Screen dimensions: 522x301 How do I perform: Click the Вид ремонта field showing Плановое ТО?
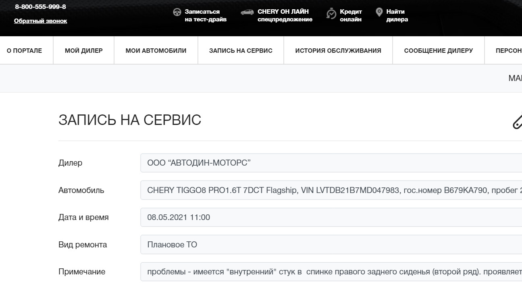(331, 245)
